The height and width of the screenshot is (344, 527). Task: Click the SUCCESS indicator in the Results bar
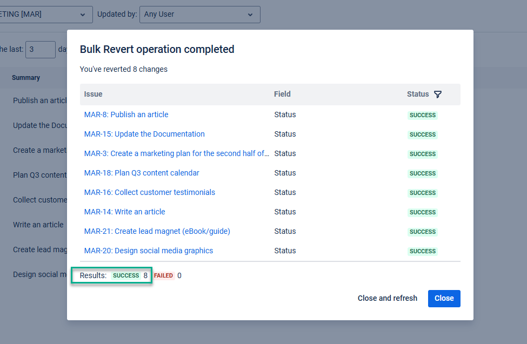(126, 275)
